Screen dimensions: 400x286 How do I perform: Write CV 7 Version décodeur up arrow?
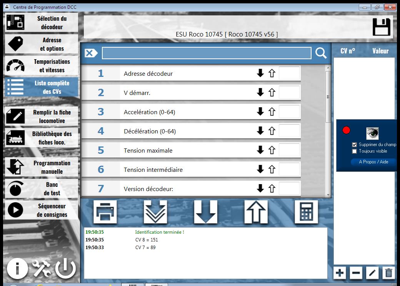272,188
